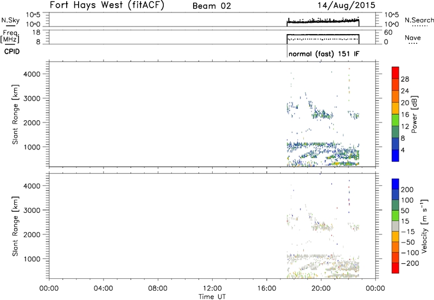Click Velocity color bar green segment between 50 and 15
Screen dimensions: 434x300
click(395, 216)
